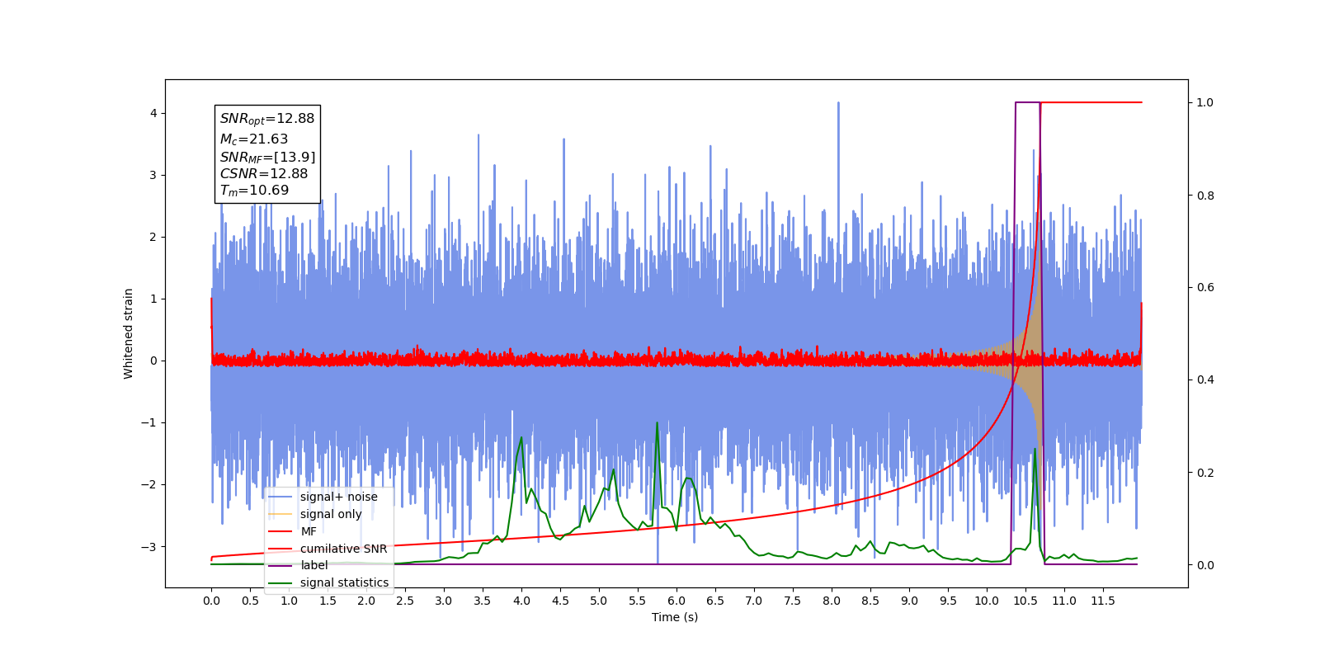Click the 'Whitened strain' y-axis label
Image resolution: width=1320 pixels, height=660 pixels.
pyautogui.click(x=128, y=333)
